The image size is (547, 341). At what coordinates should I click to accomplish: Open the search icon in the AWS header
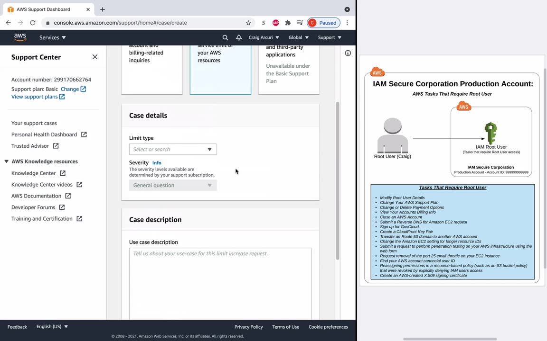pos(225,37)
